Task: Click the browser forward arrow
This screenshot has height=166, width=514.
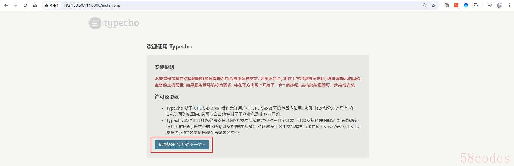Action: [16, 5]
